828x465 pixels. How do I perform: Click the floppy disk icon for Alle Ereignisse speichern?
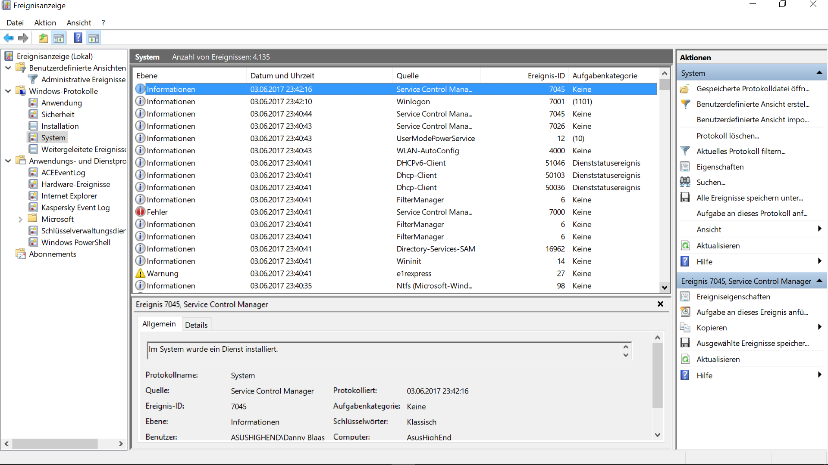(x=685, y=198)
